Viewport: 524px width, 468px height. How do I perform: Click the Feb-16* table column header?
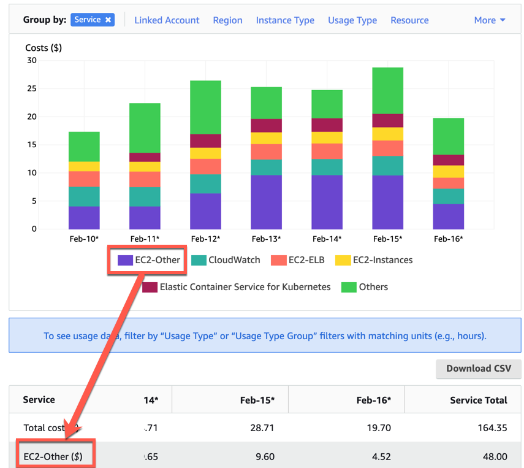pos(374,400)
